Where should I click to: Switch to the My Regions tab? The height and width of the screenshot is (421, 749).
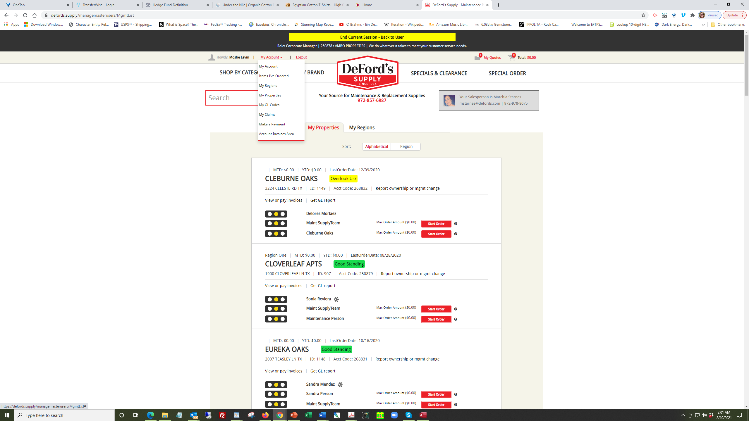point(362,127)
